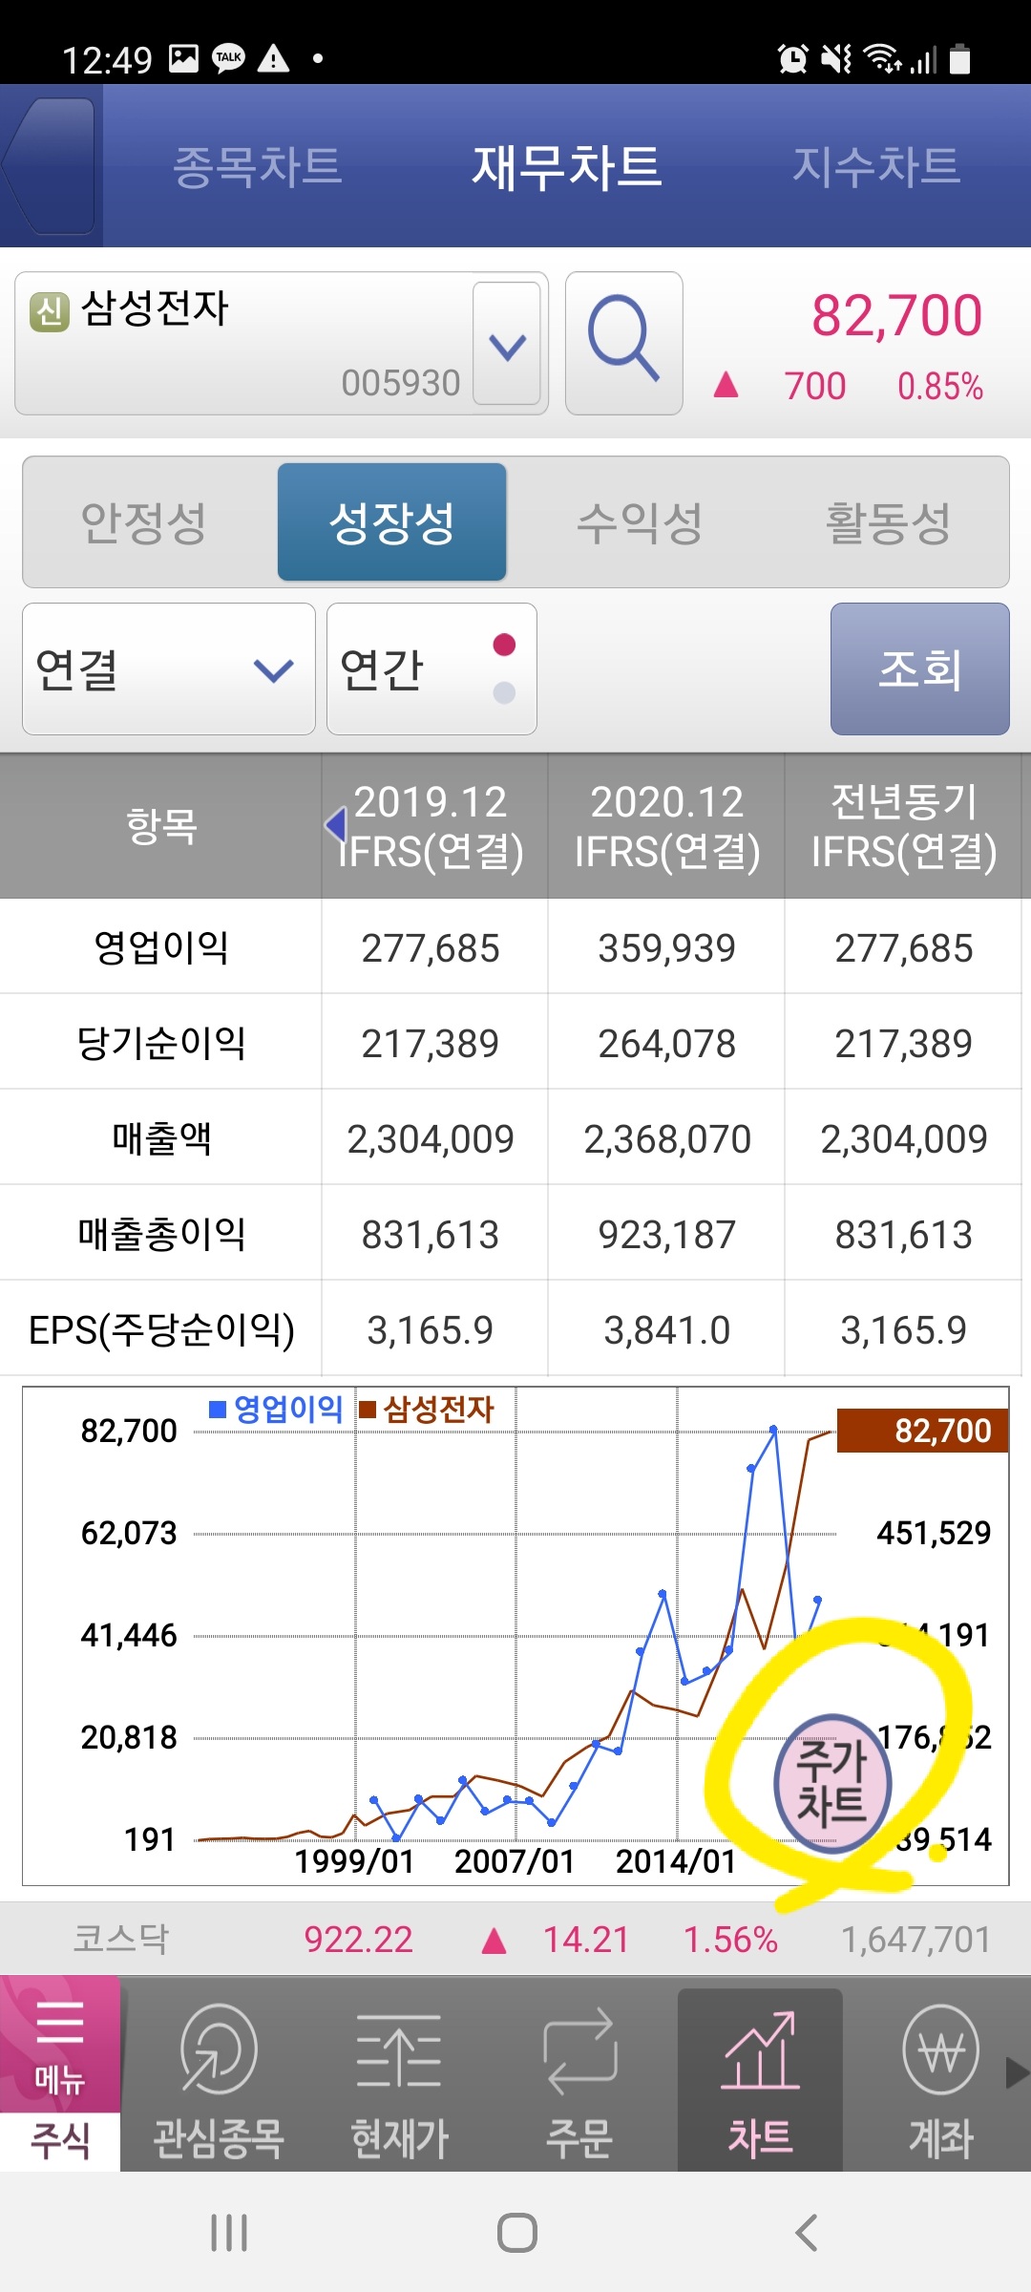Viewport: 1031px width, 2292px height.
Task: Select the 수익성 category tab
Action: (x=640, y=522)
